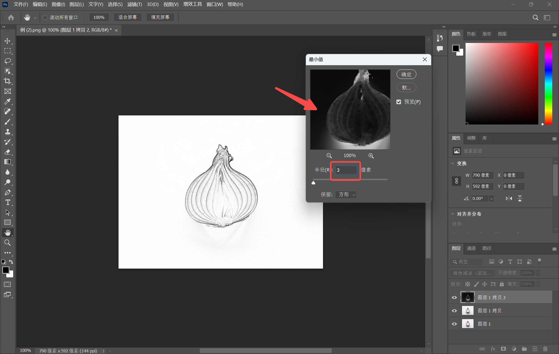Click the rainbow hue slider strip

[x=548, y=83]
